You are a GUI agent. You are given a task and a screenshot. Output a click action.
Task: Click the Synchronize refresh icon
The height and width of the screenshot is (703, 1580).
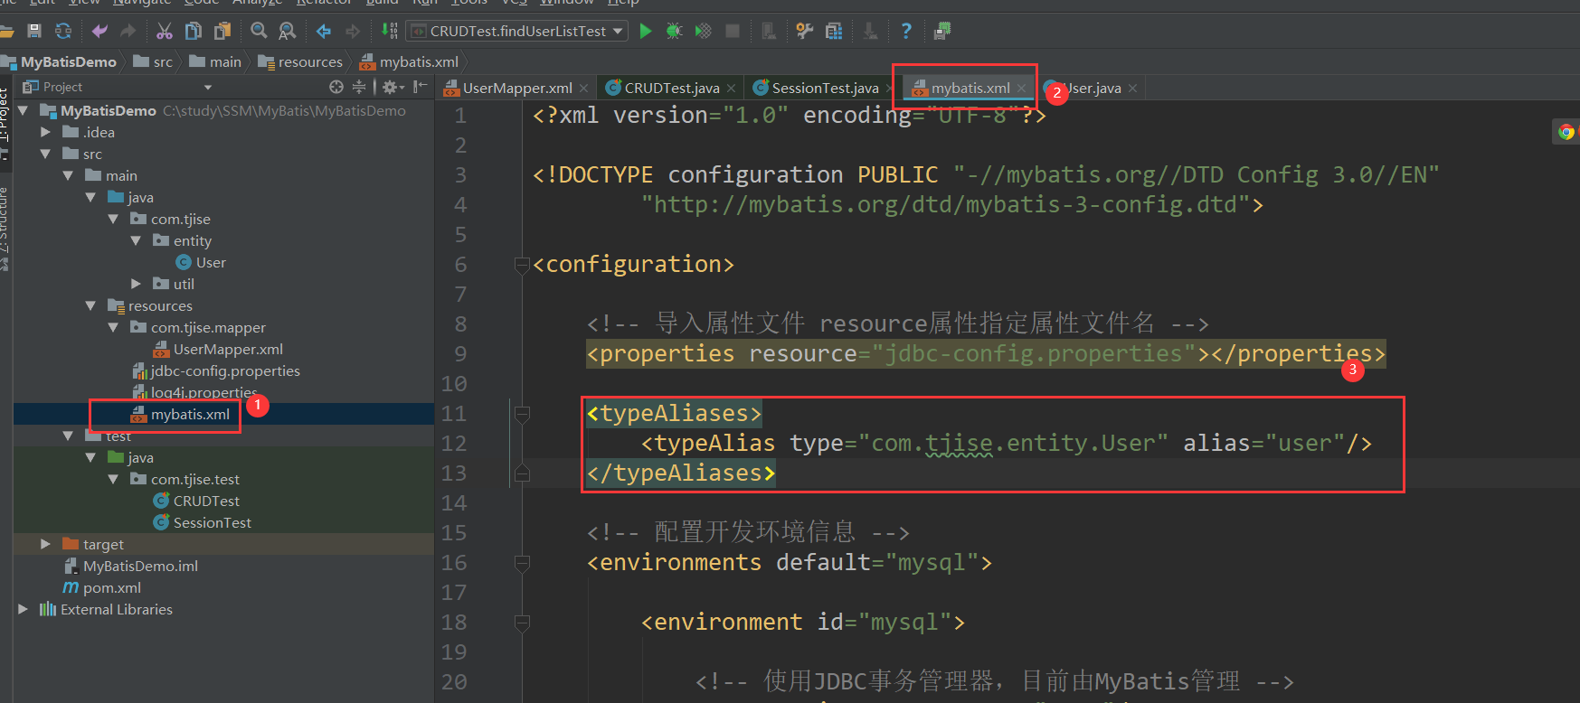[63, 31]
